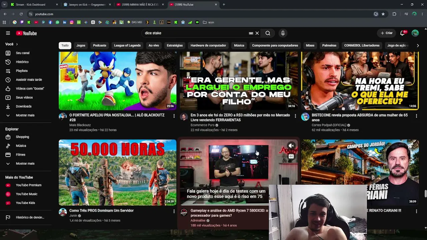The height and width of the screenshot is (240, 427).
Task: Open the Sonic Fortnite video thumbnail
Action: (117, 81)
